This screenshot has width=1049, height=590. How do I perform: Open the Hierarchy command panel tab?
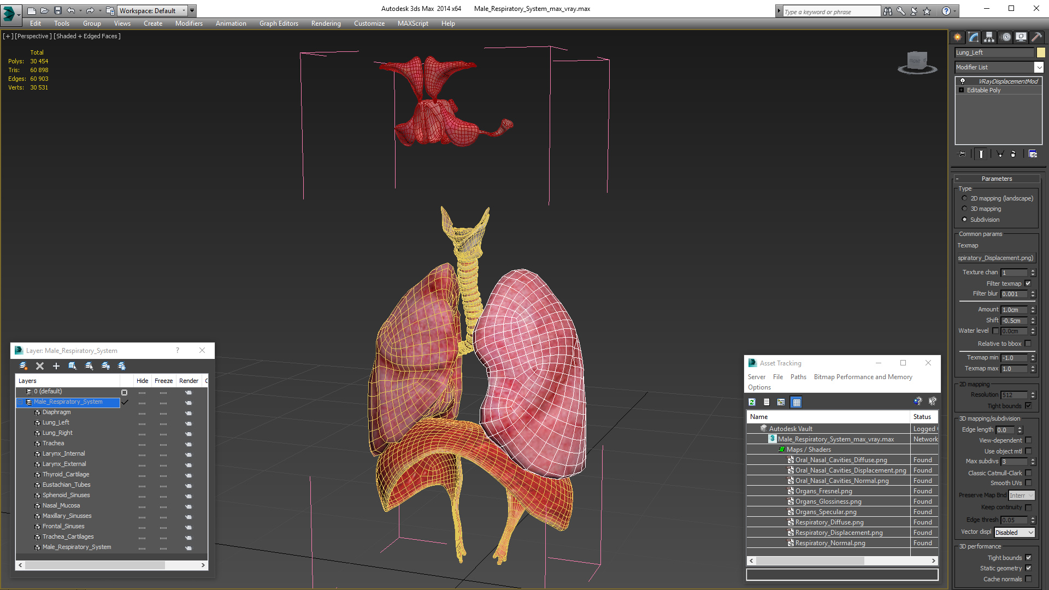[989, 37]
